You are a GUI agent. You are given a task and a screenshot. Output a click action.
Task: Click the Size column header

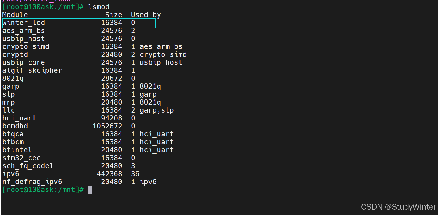click(113, 15)
